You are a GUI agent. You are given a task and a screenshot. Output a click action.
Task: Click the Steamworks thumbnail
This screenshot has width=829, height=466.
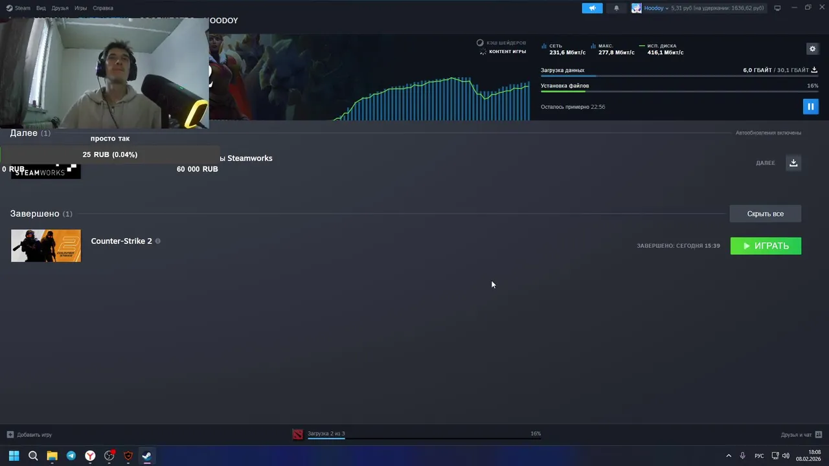click(46, 172)
